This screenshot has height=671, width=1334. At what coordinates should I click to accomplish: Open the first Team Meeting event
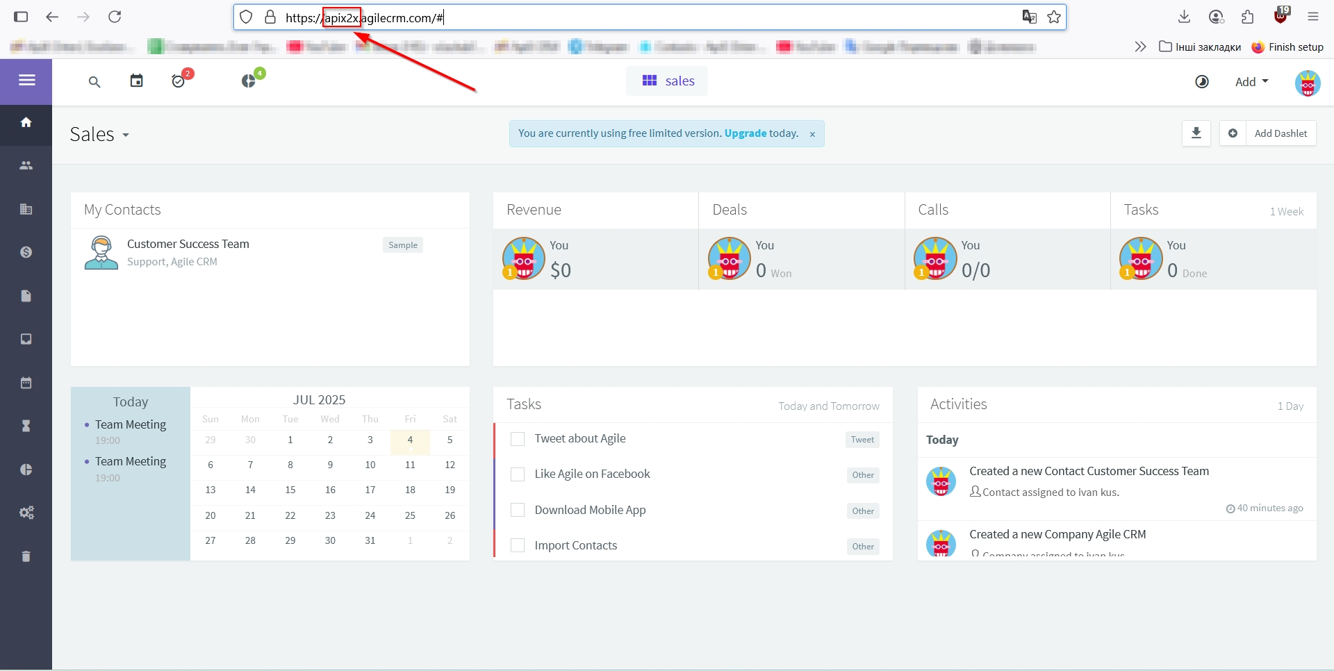[131, 424]
